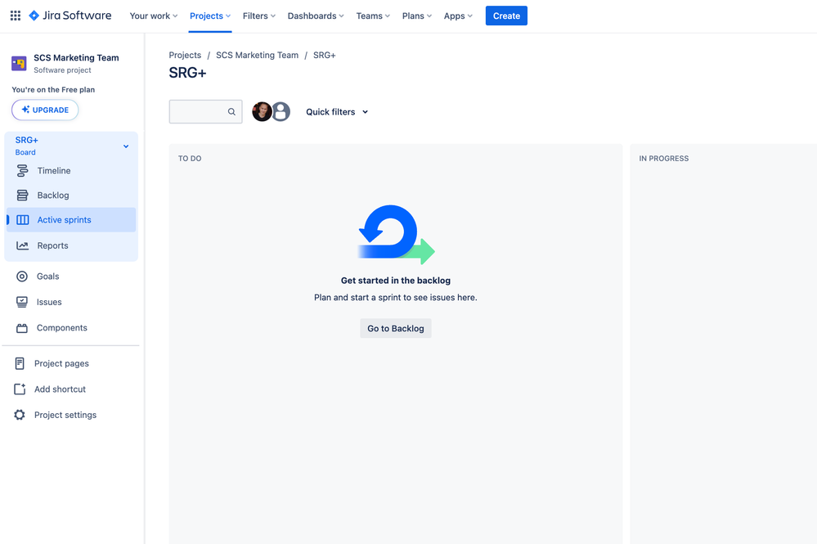Open the Your work dropdown menu

[154, 16]
